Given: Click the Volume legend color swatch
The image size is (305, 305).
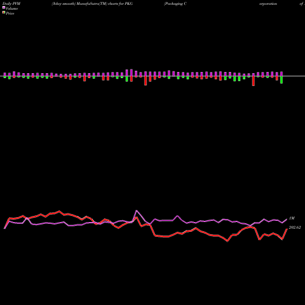Looking at the screenshot, I should pyautogui.click(x=4, y=7).
